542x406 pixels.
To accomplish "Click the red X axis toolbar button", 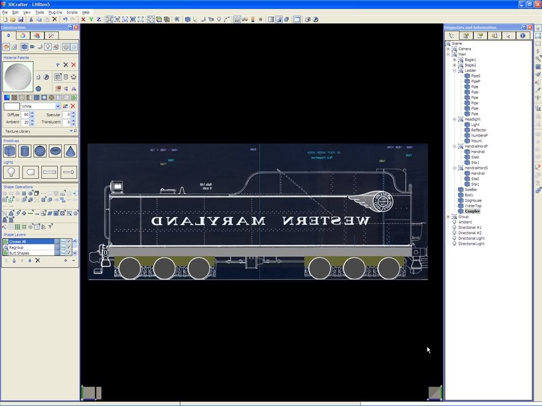I will 83,20.
